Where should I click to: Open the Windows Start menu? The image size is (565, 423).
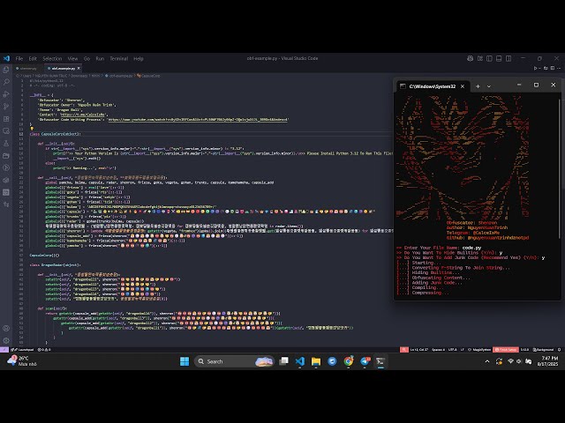pos(185,361)
